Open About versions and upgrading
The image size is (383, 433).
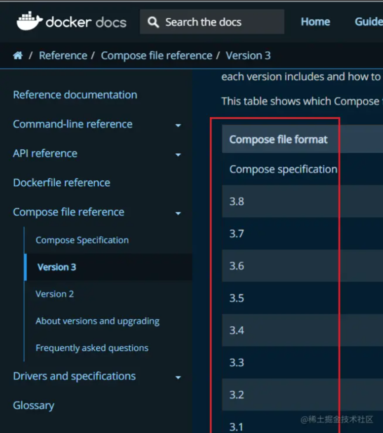click(x=97, y=321)
